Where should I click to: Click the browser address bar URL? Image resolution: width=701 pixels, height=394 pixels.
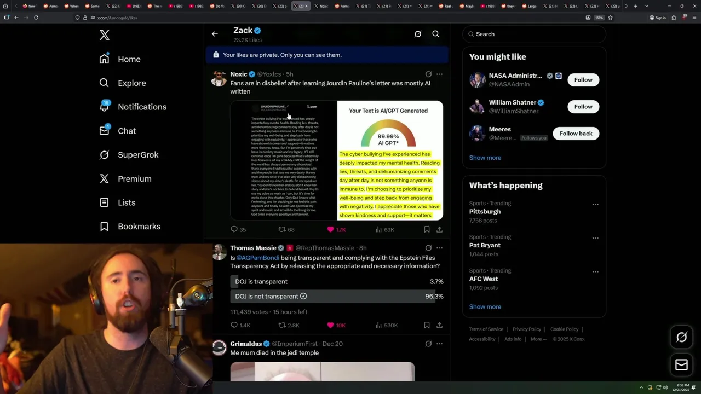click(x=117, y=18)
